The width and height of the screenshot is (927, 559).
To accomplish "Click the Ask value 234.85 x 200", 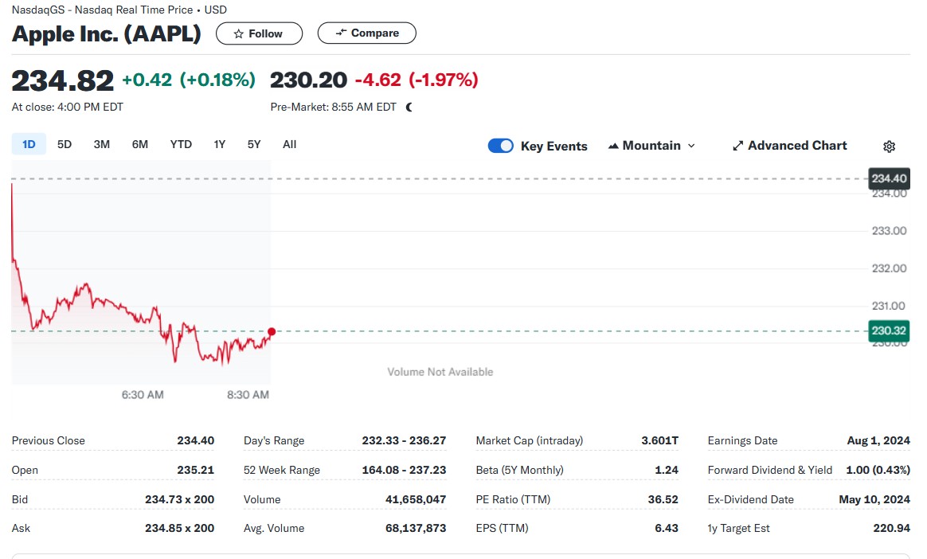I will (x=180, y=528).
